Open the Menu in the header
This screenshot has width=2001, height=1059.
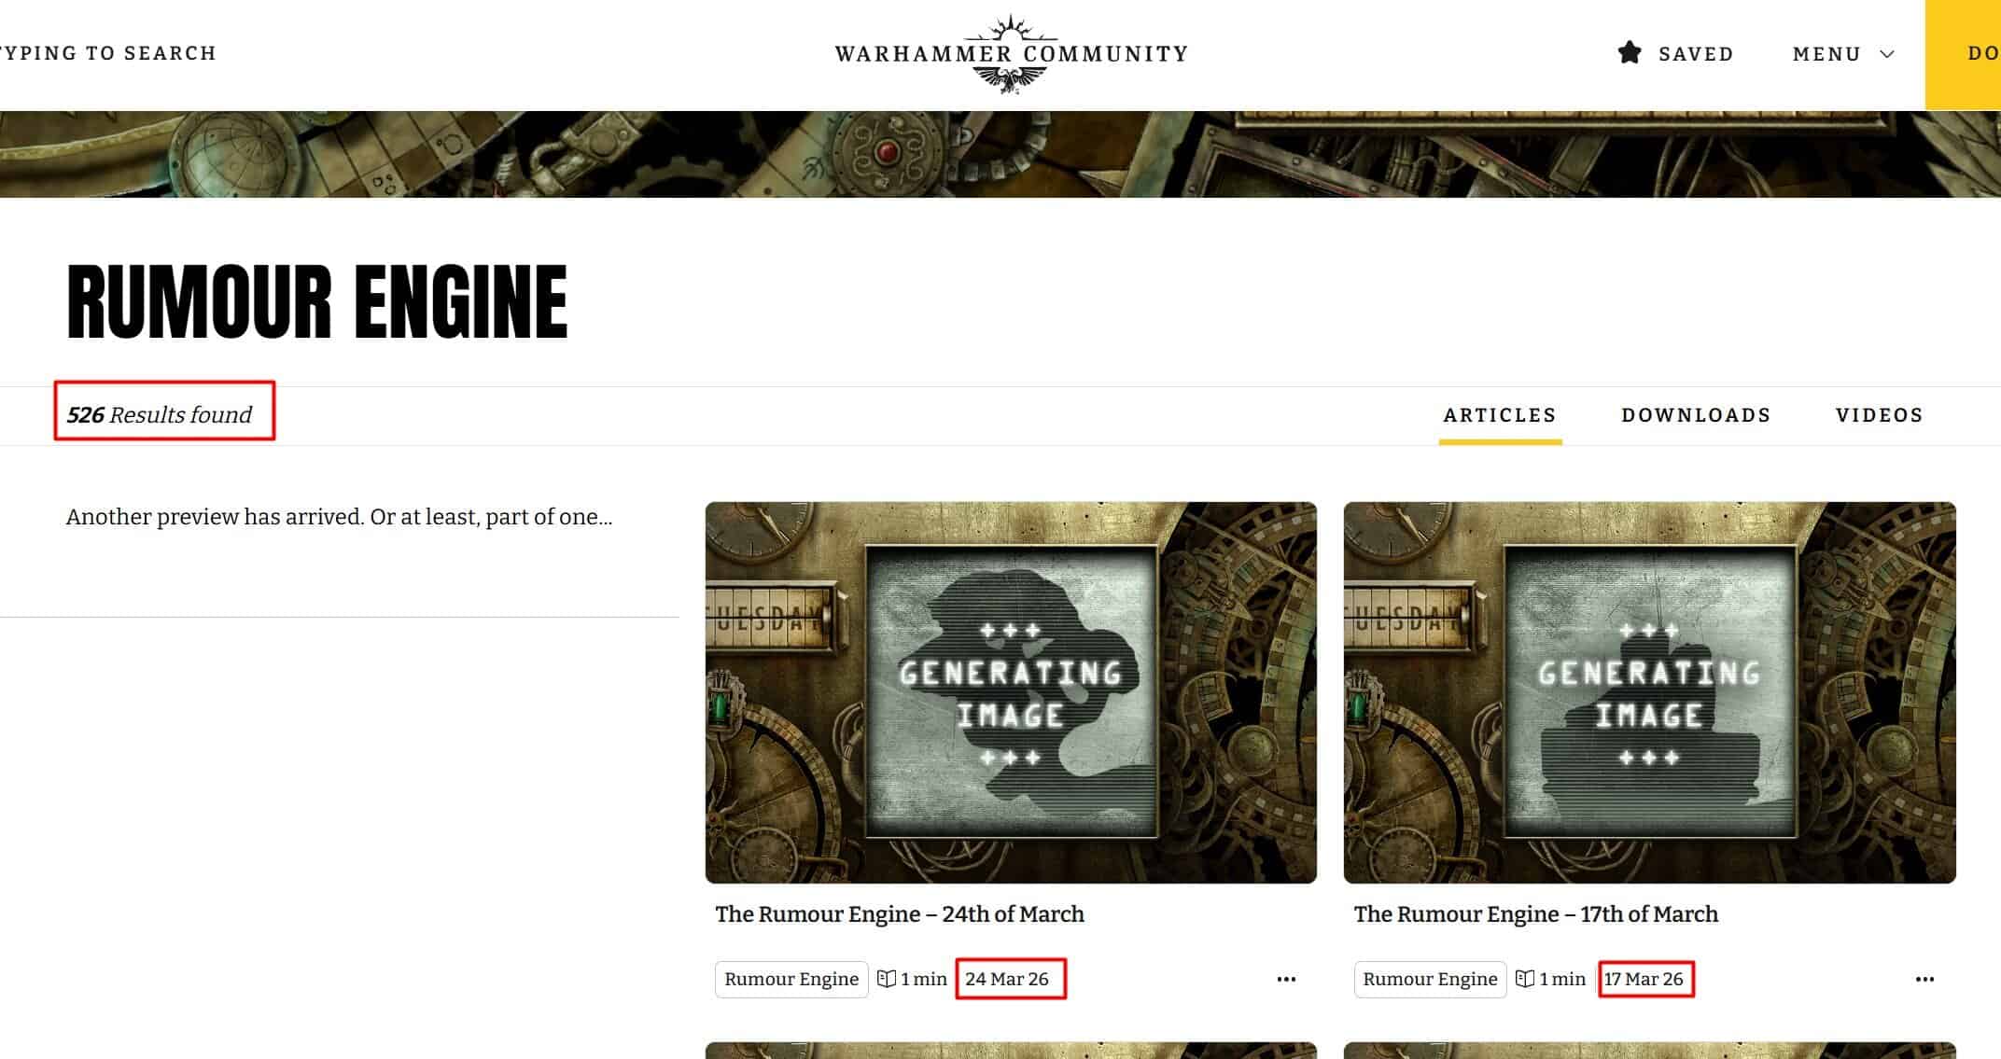(x=1843, y=54)
